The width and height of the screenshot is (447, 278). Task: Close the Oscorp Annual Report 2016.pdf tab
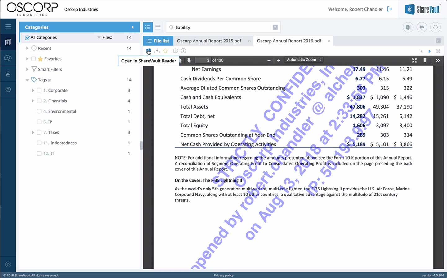point(329,41)
